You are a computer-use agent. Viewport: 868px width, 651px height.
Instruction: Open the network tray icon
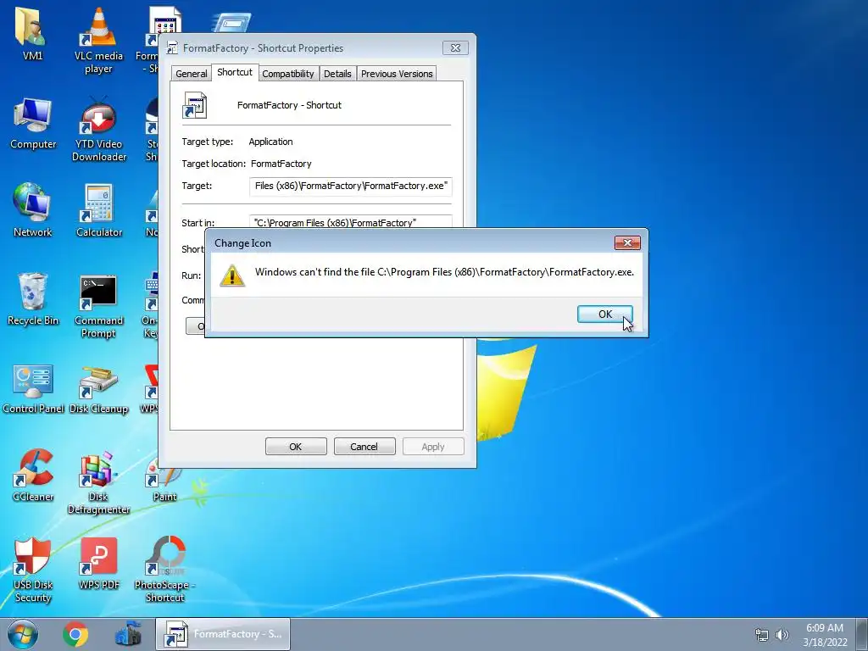tap(762, 635)
